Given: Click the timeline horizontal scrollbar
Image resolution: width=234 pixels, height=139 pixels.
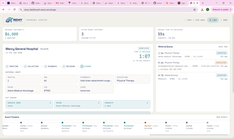Looking at the screenshot, I should (189, 135).
